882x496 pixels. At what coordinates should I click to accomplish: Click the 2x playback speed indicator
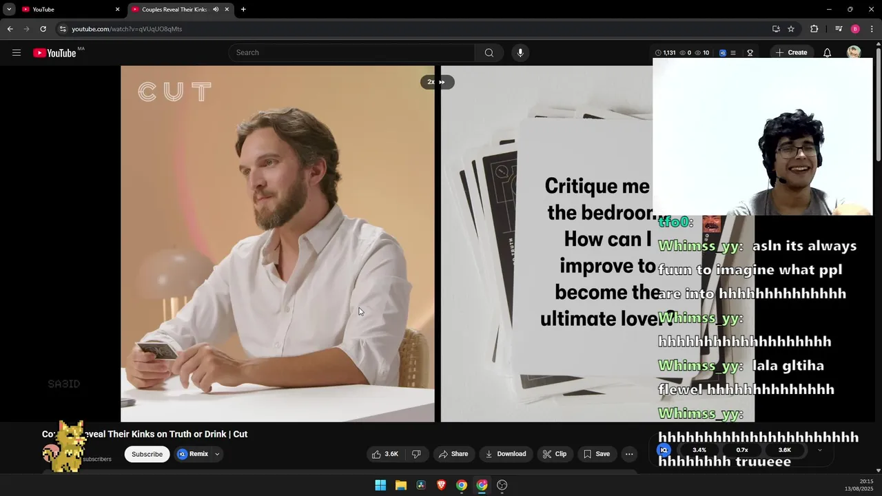point(437,82)
